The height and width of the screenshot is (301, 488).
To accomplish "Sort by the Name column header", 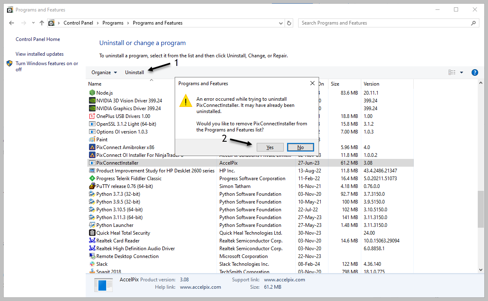I will (x=95, y=84).
